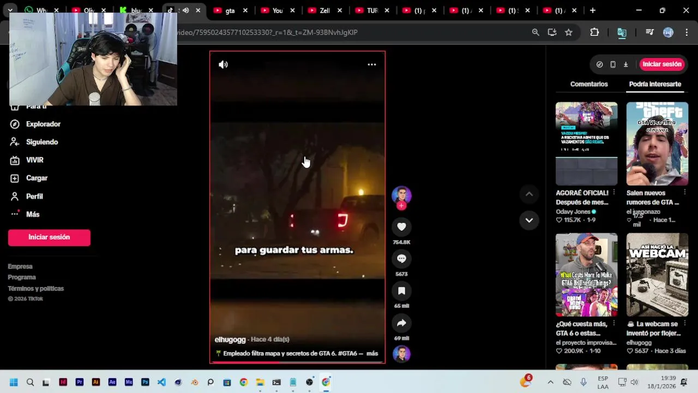Screen dimensions: 698x393
Task: Open the '¿Qué cuesta más, GTA 6' thumbnail
Action: point(587,275)
